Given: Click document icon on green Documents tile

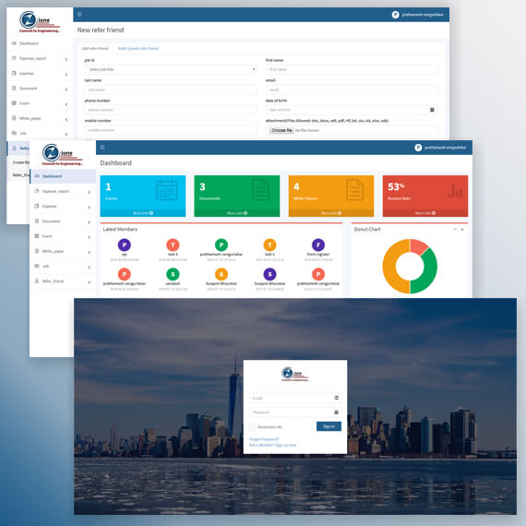Looking at the screenshot, I should point(260,190).
